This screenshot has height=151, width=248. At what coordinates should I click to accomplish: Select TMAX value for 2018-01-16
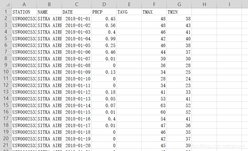[154, 119]
